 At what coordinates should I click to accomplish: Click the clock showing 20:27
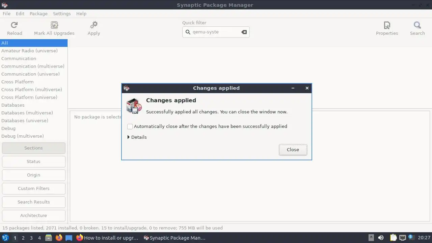[x=424, y=238]
